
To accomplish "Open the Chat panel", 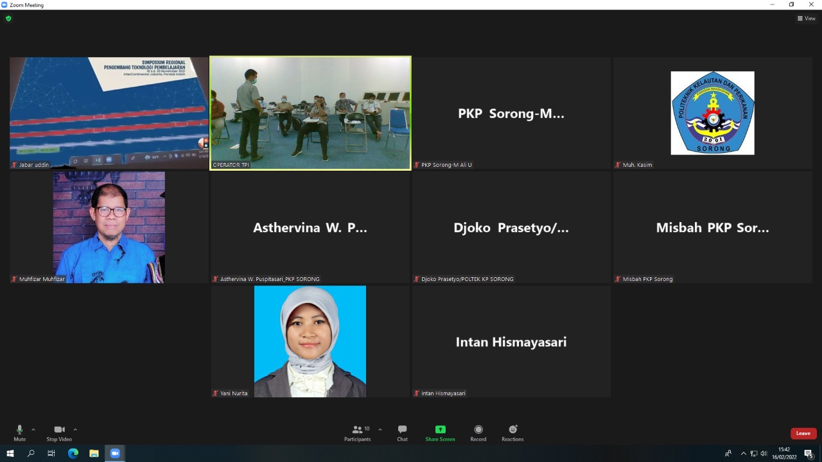I will point(402,432).
